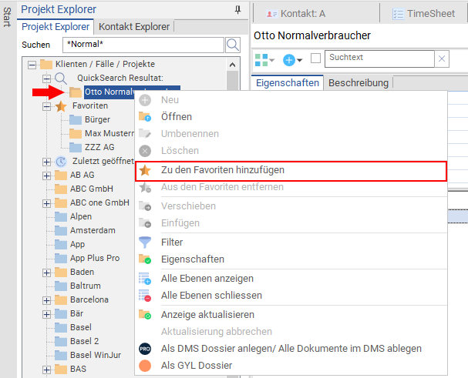Click the PRO badge icon
Image resolution: width=468 pixels, height=378 pixels.
[145, 349]
